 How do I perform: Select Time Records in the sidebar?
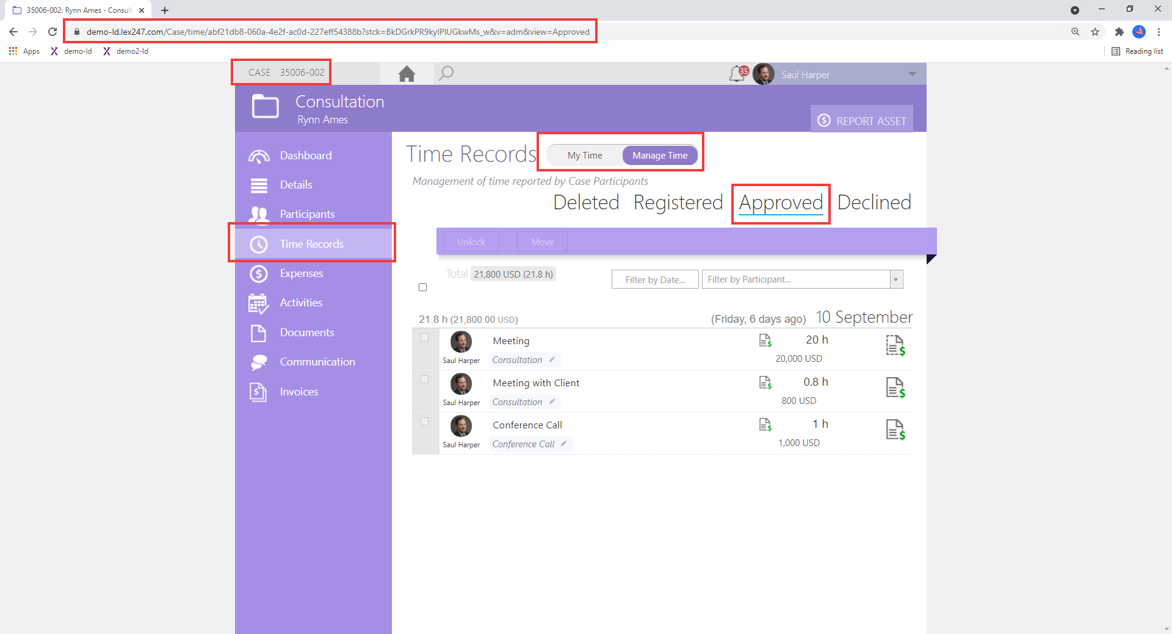pos(313,244)
